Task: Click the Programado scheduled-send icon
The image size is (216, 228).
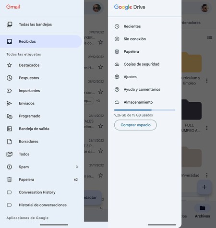Action: click(10, 116)
